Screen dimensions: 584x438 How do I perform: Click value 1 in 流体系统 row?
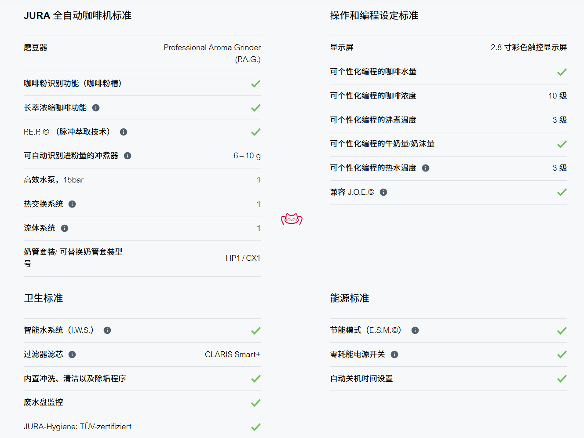pyautogui.click(x=259, y=228)
